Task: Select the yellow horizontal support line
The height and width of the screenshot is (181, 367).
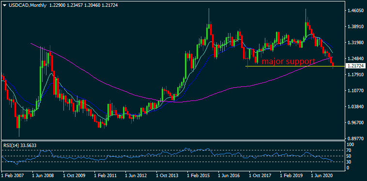Action: coord(295,66)
